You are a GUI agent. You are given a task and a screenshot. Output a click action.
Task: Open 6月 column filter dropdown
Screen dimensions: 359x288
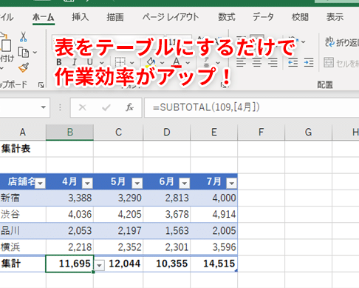pyautogui.click(x=185, y=184)
